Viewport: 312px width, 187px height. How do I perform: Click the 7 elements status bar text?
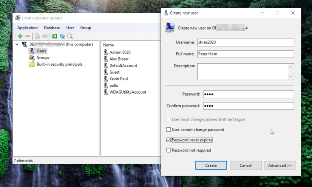(23, 160)
